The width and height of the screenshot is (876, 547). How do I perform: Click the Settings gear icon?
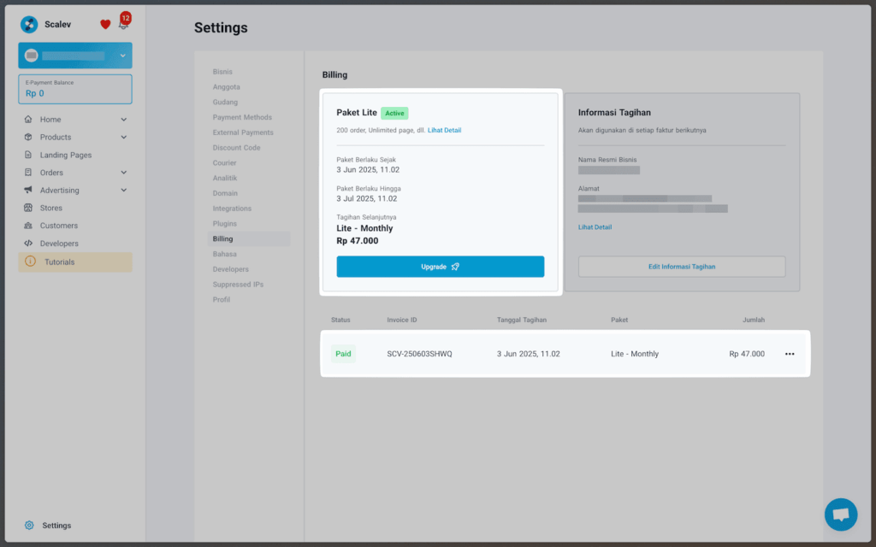[28, 526]
